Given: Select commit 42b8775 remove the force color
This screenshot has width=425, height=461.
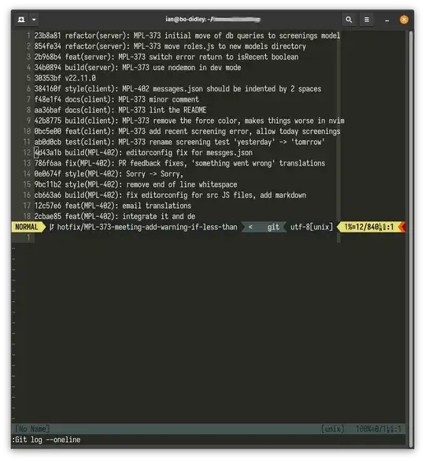Looking at the screenshot, I should (189, 121).
